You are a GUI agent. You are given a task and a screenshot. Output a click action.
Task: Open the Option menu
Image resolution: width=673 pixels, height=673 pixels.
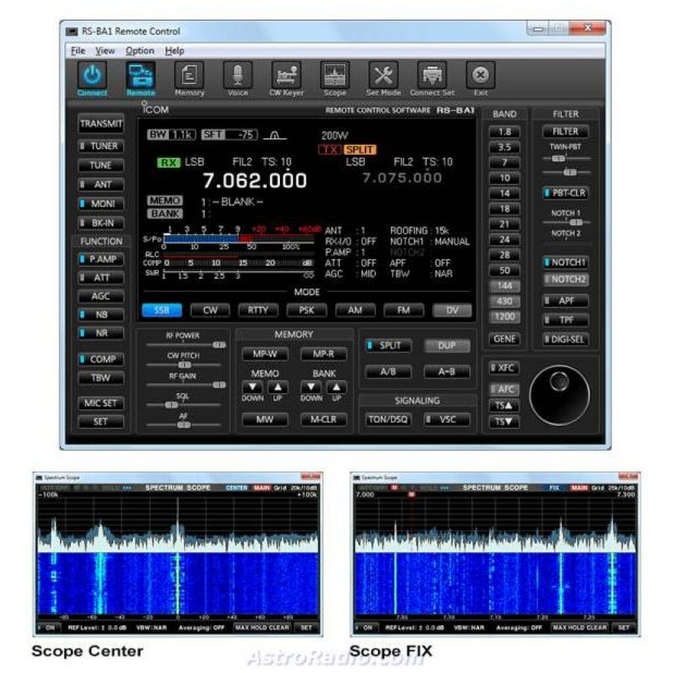[140, 51]
